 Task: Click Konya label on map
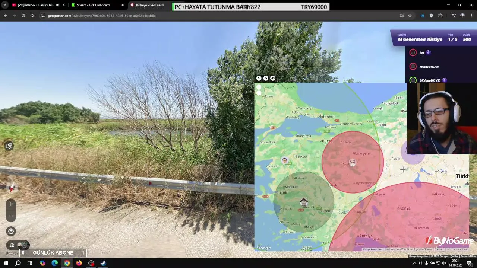pyautogui.click(x=405, y=208)
